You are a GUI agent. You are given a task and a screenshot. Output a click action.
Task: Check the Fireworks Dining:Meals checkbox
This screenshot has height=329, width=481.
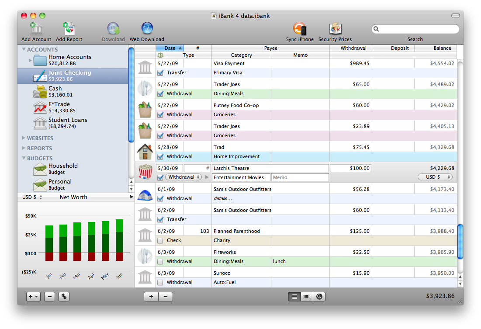click(160, 261)
